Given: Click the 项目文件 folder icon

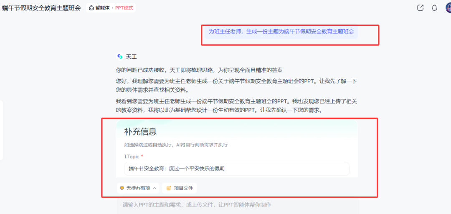Looking at the screenshot, I should point(169,189).
